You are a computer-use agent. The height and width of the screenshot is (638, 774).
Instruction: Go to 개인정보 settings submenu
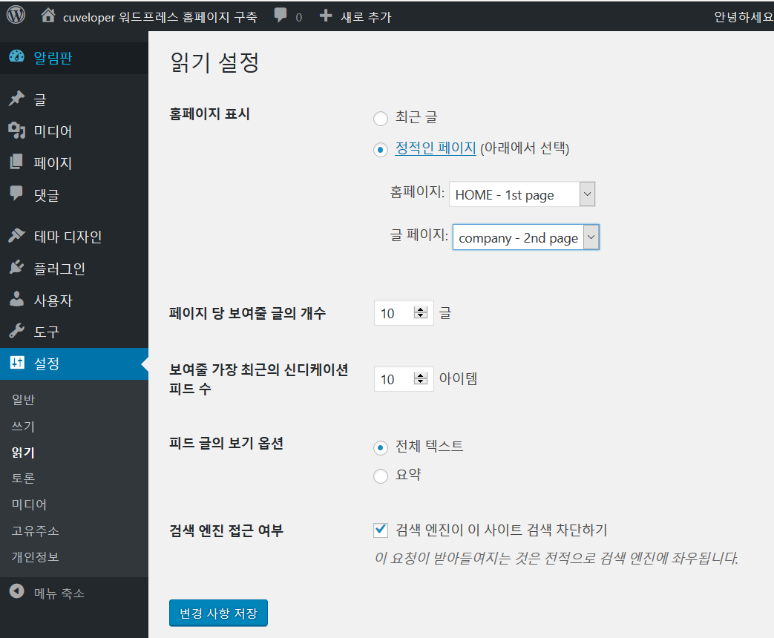(36, 557)
